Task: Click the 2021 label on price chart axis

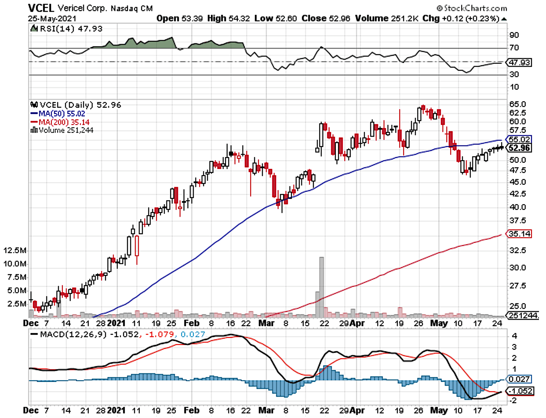Action: [x=116, y=323]
